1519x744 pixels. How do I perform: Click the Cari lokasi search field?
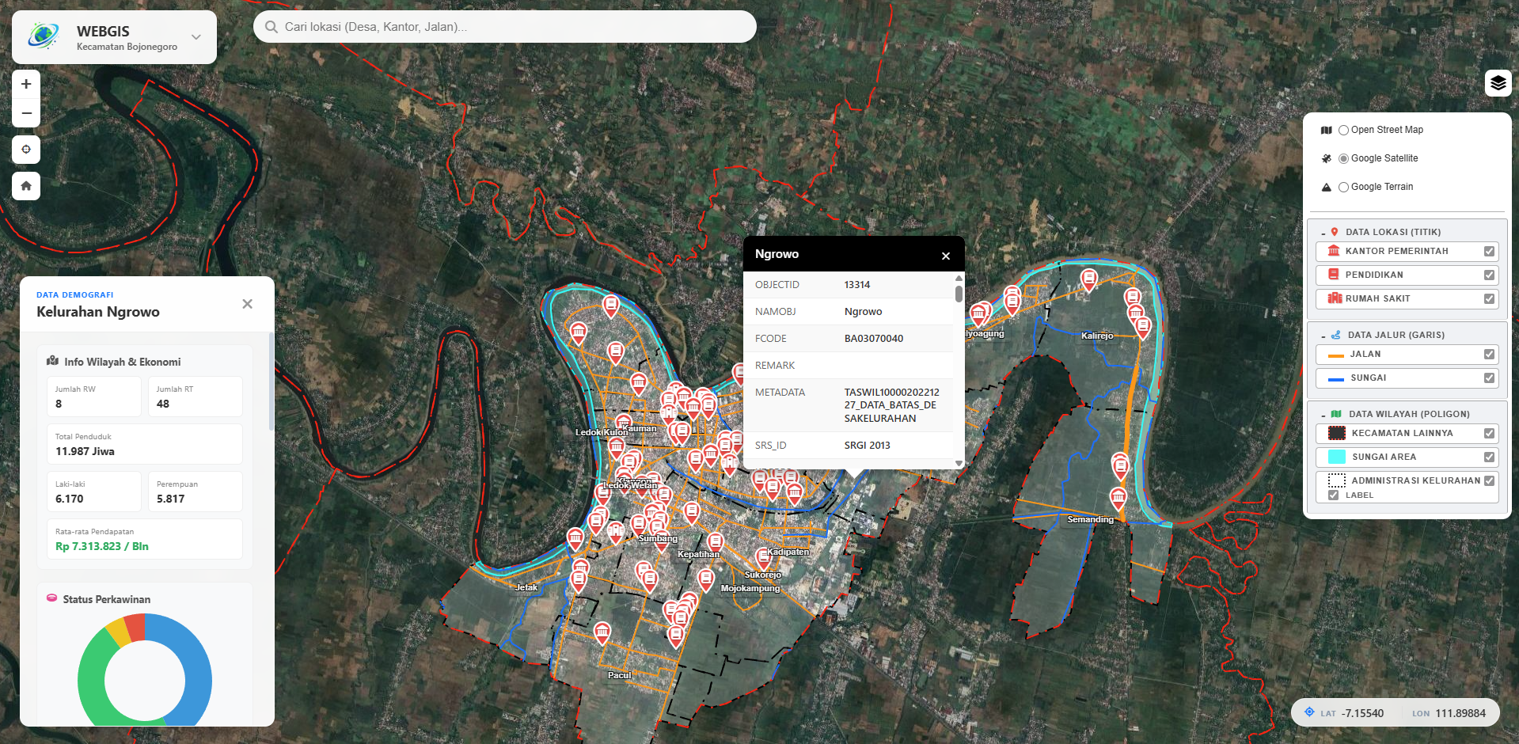[x=504, y=26]
